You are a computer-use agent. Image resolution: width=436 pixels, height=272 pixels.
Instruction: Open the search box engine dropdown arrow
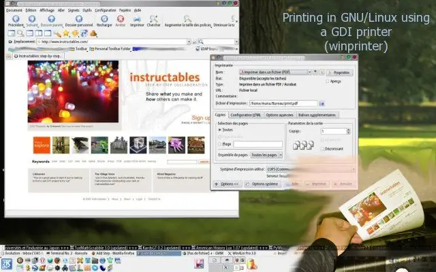(x=236, y=41)
